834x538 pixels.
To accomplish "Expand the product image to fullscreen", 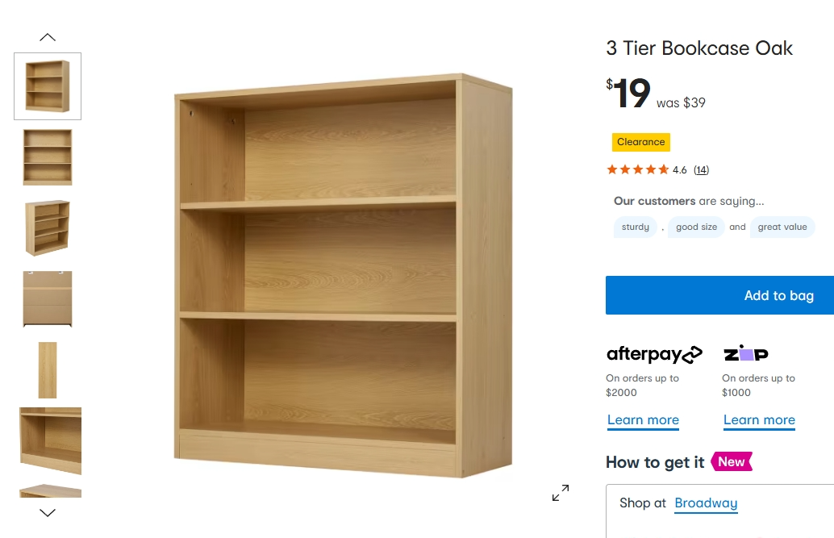I will click(x=560, y=493).
